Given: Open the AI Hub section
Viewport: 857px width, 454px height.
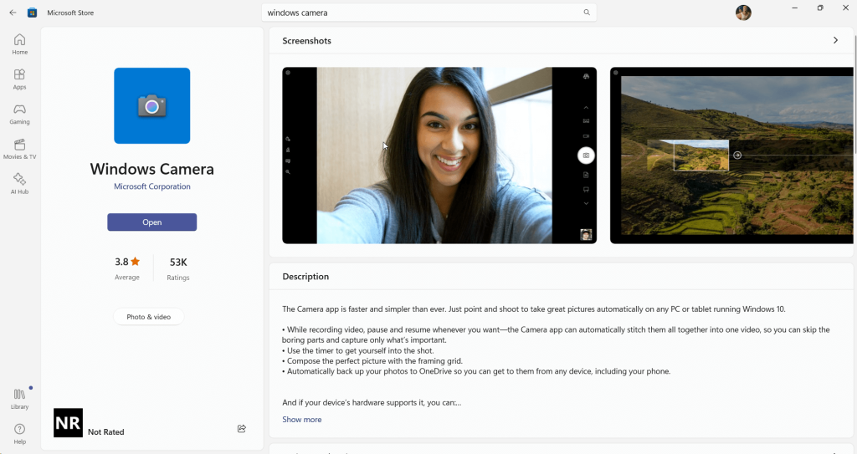Looking at the screenshot, I should (19, 184).
